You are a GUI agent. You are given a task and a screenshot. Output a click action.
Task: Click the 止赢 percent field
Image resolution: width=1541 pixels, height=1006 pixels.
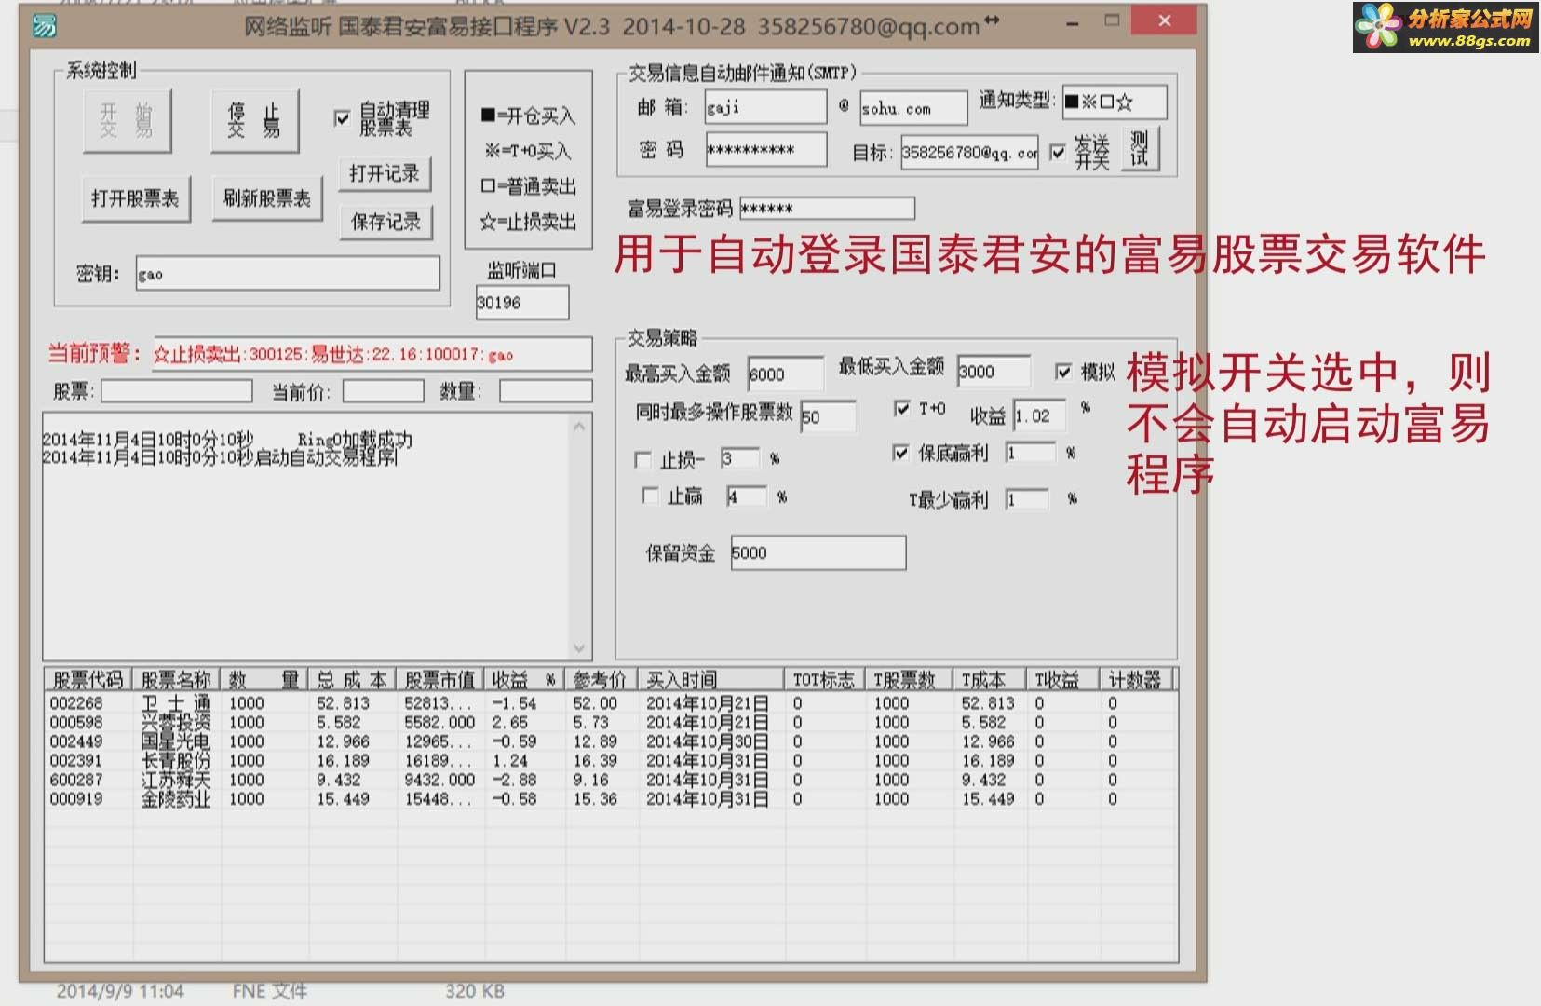click(x=747, y=496)
